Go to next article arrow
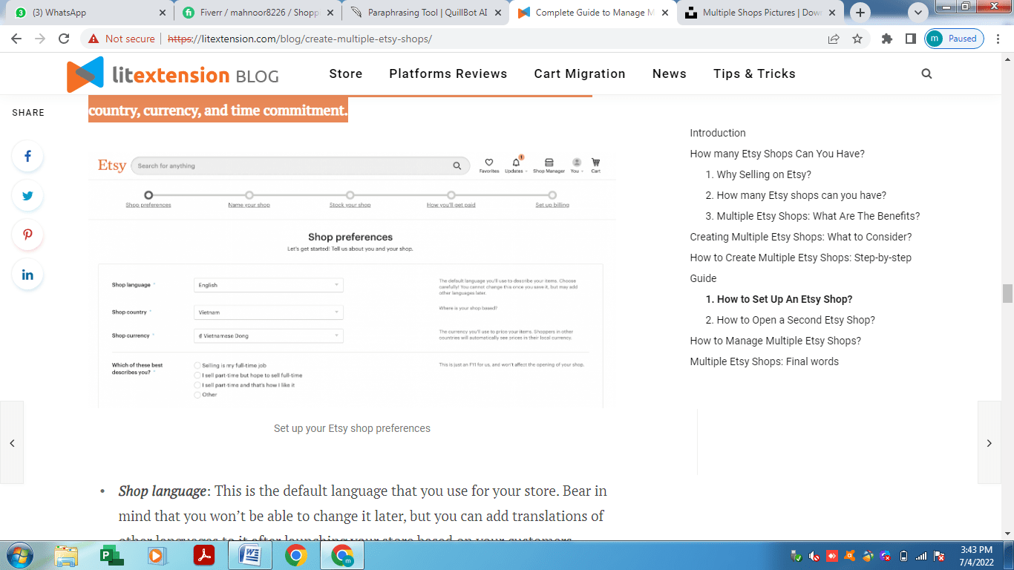1014x570 pixels. point(990,442)
